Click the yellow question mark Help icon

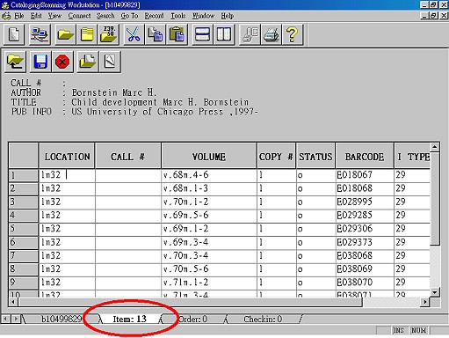pyautogui.click(x=292, y=34)
